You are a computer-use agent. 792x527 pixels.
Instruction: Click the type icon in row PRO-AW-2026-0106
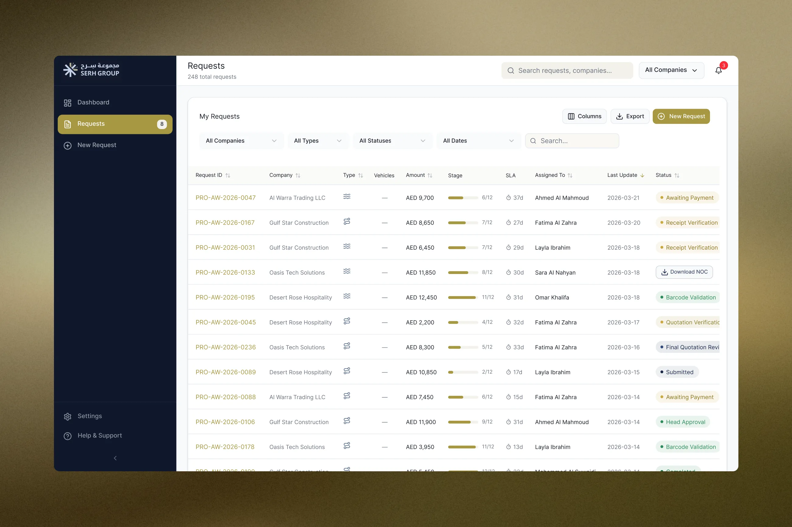[x=347, y=420]
